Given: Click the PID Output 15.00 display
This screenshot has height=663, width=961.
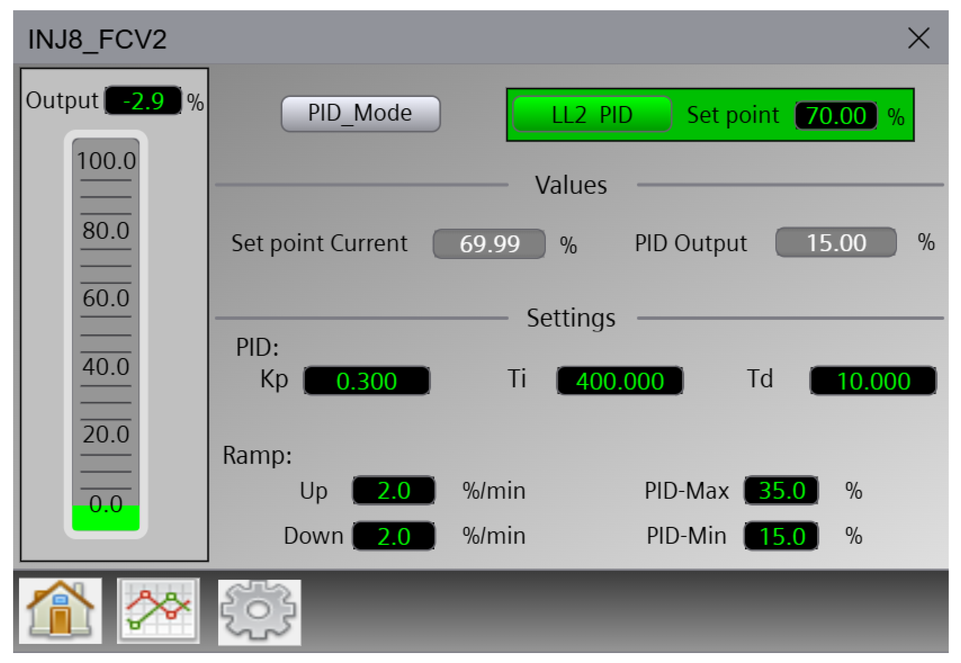Looking at the screenshot, I should 836,243.
